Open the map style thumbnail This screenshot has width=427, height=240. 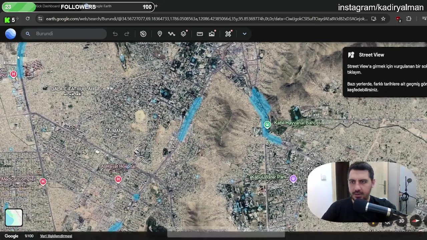[14, 217]
